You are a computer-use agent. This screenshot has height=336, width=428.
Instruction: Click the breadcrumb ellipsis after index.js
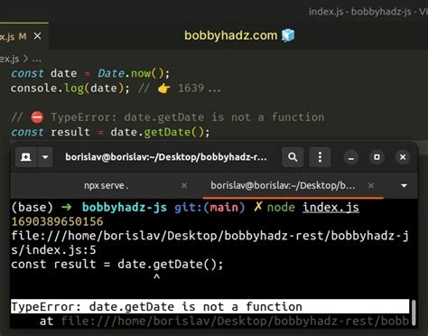(37, 59)
